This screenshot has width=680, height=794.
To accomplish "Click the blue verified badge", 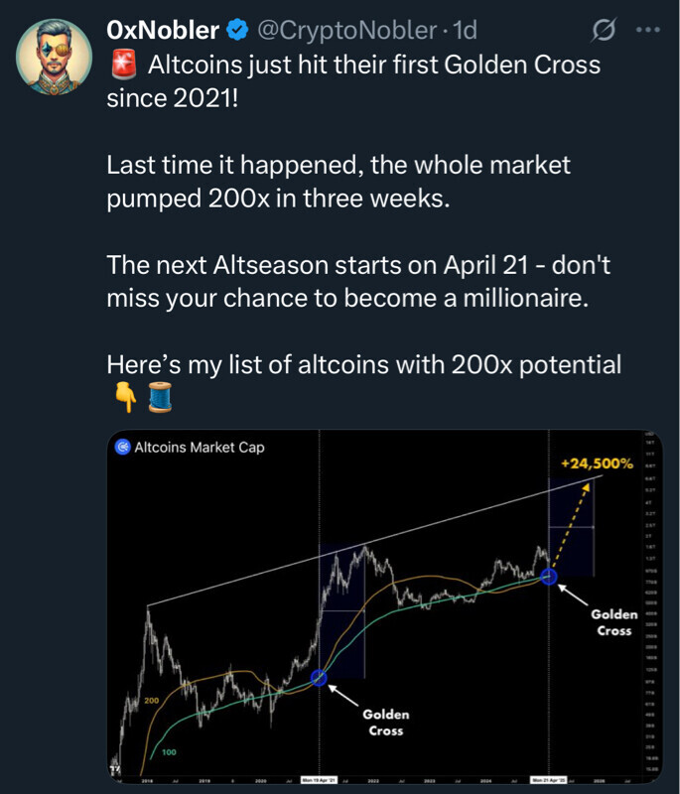I will (237, 31).
